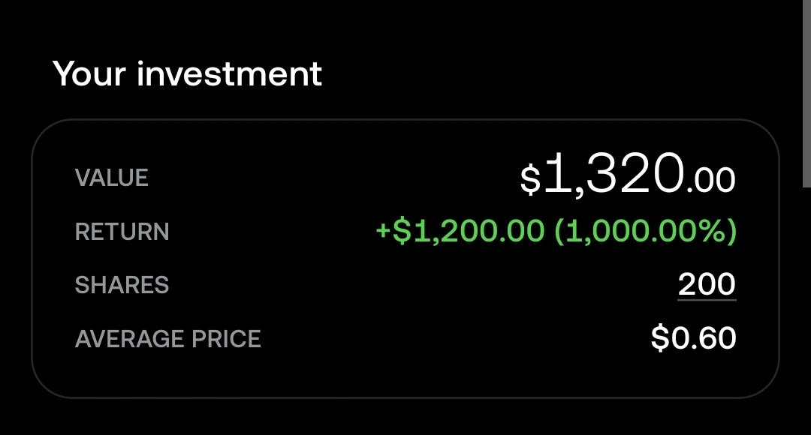
Task: Tap the small .00 cents after 1,320
Action: (x=711, y=181)
